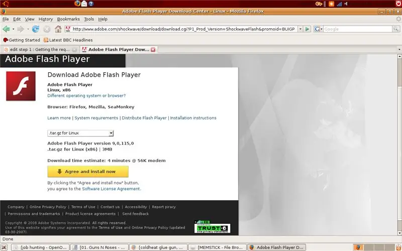The width and height of the screenshot is (402, 251).
Task: Click the TRUSTe privacy statement badge
Action: pos(212,227)
